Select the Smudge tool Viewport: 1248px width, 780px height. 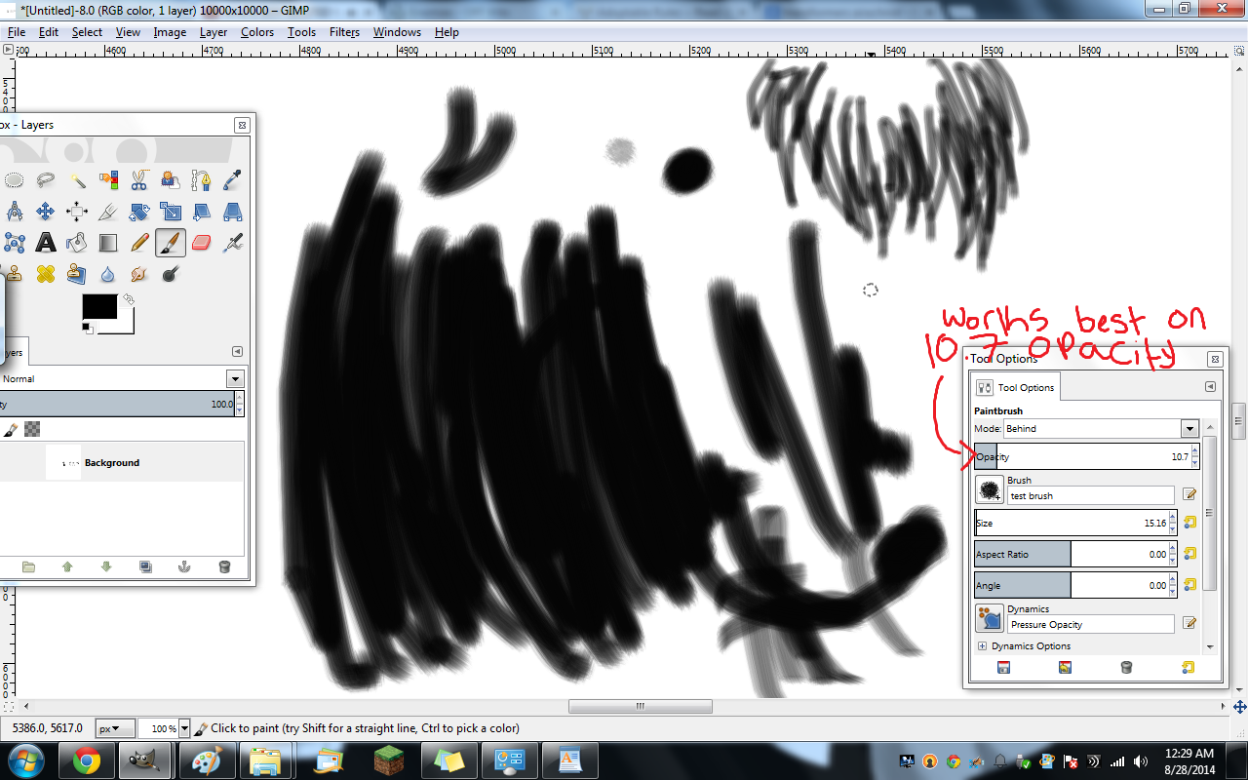[x=138, y=273]
